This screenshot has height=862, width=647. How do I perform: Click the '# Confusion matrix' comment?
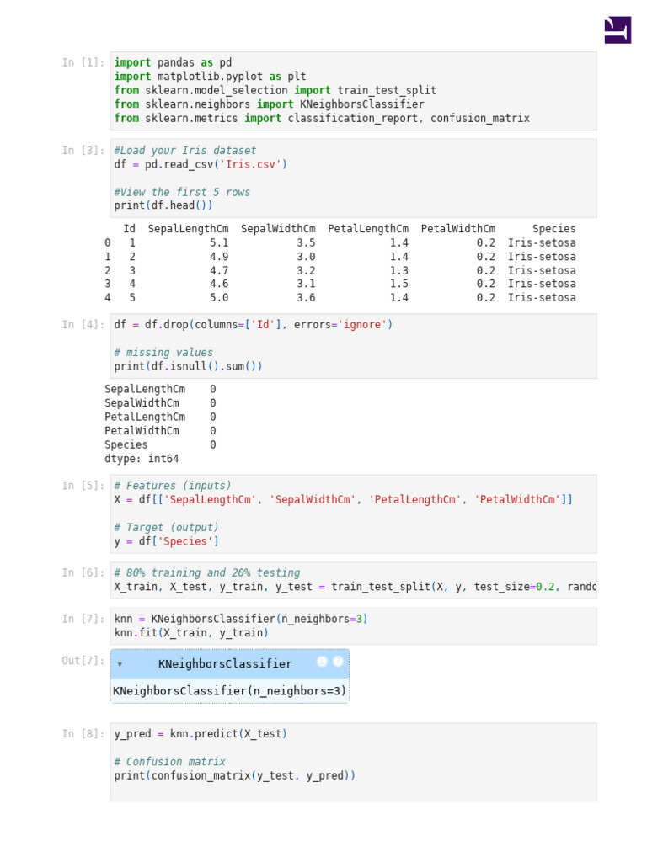[x=169, y=762]
